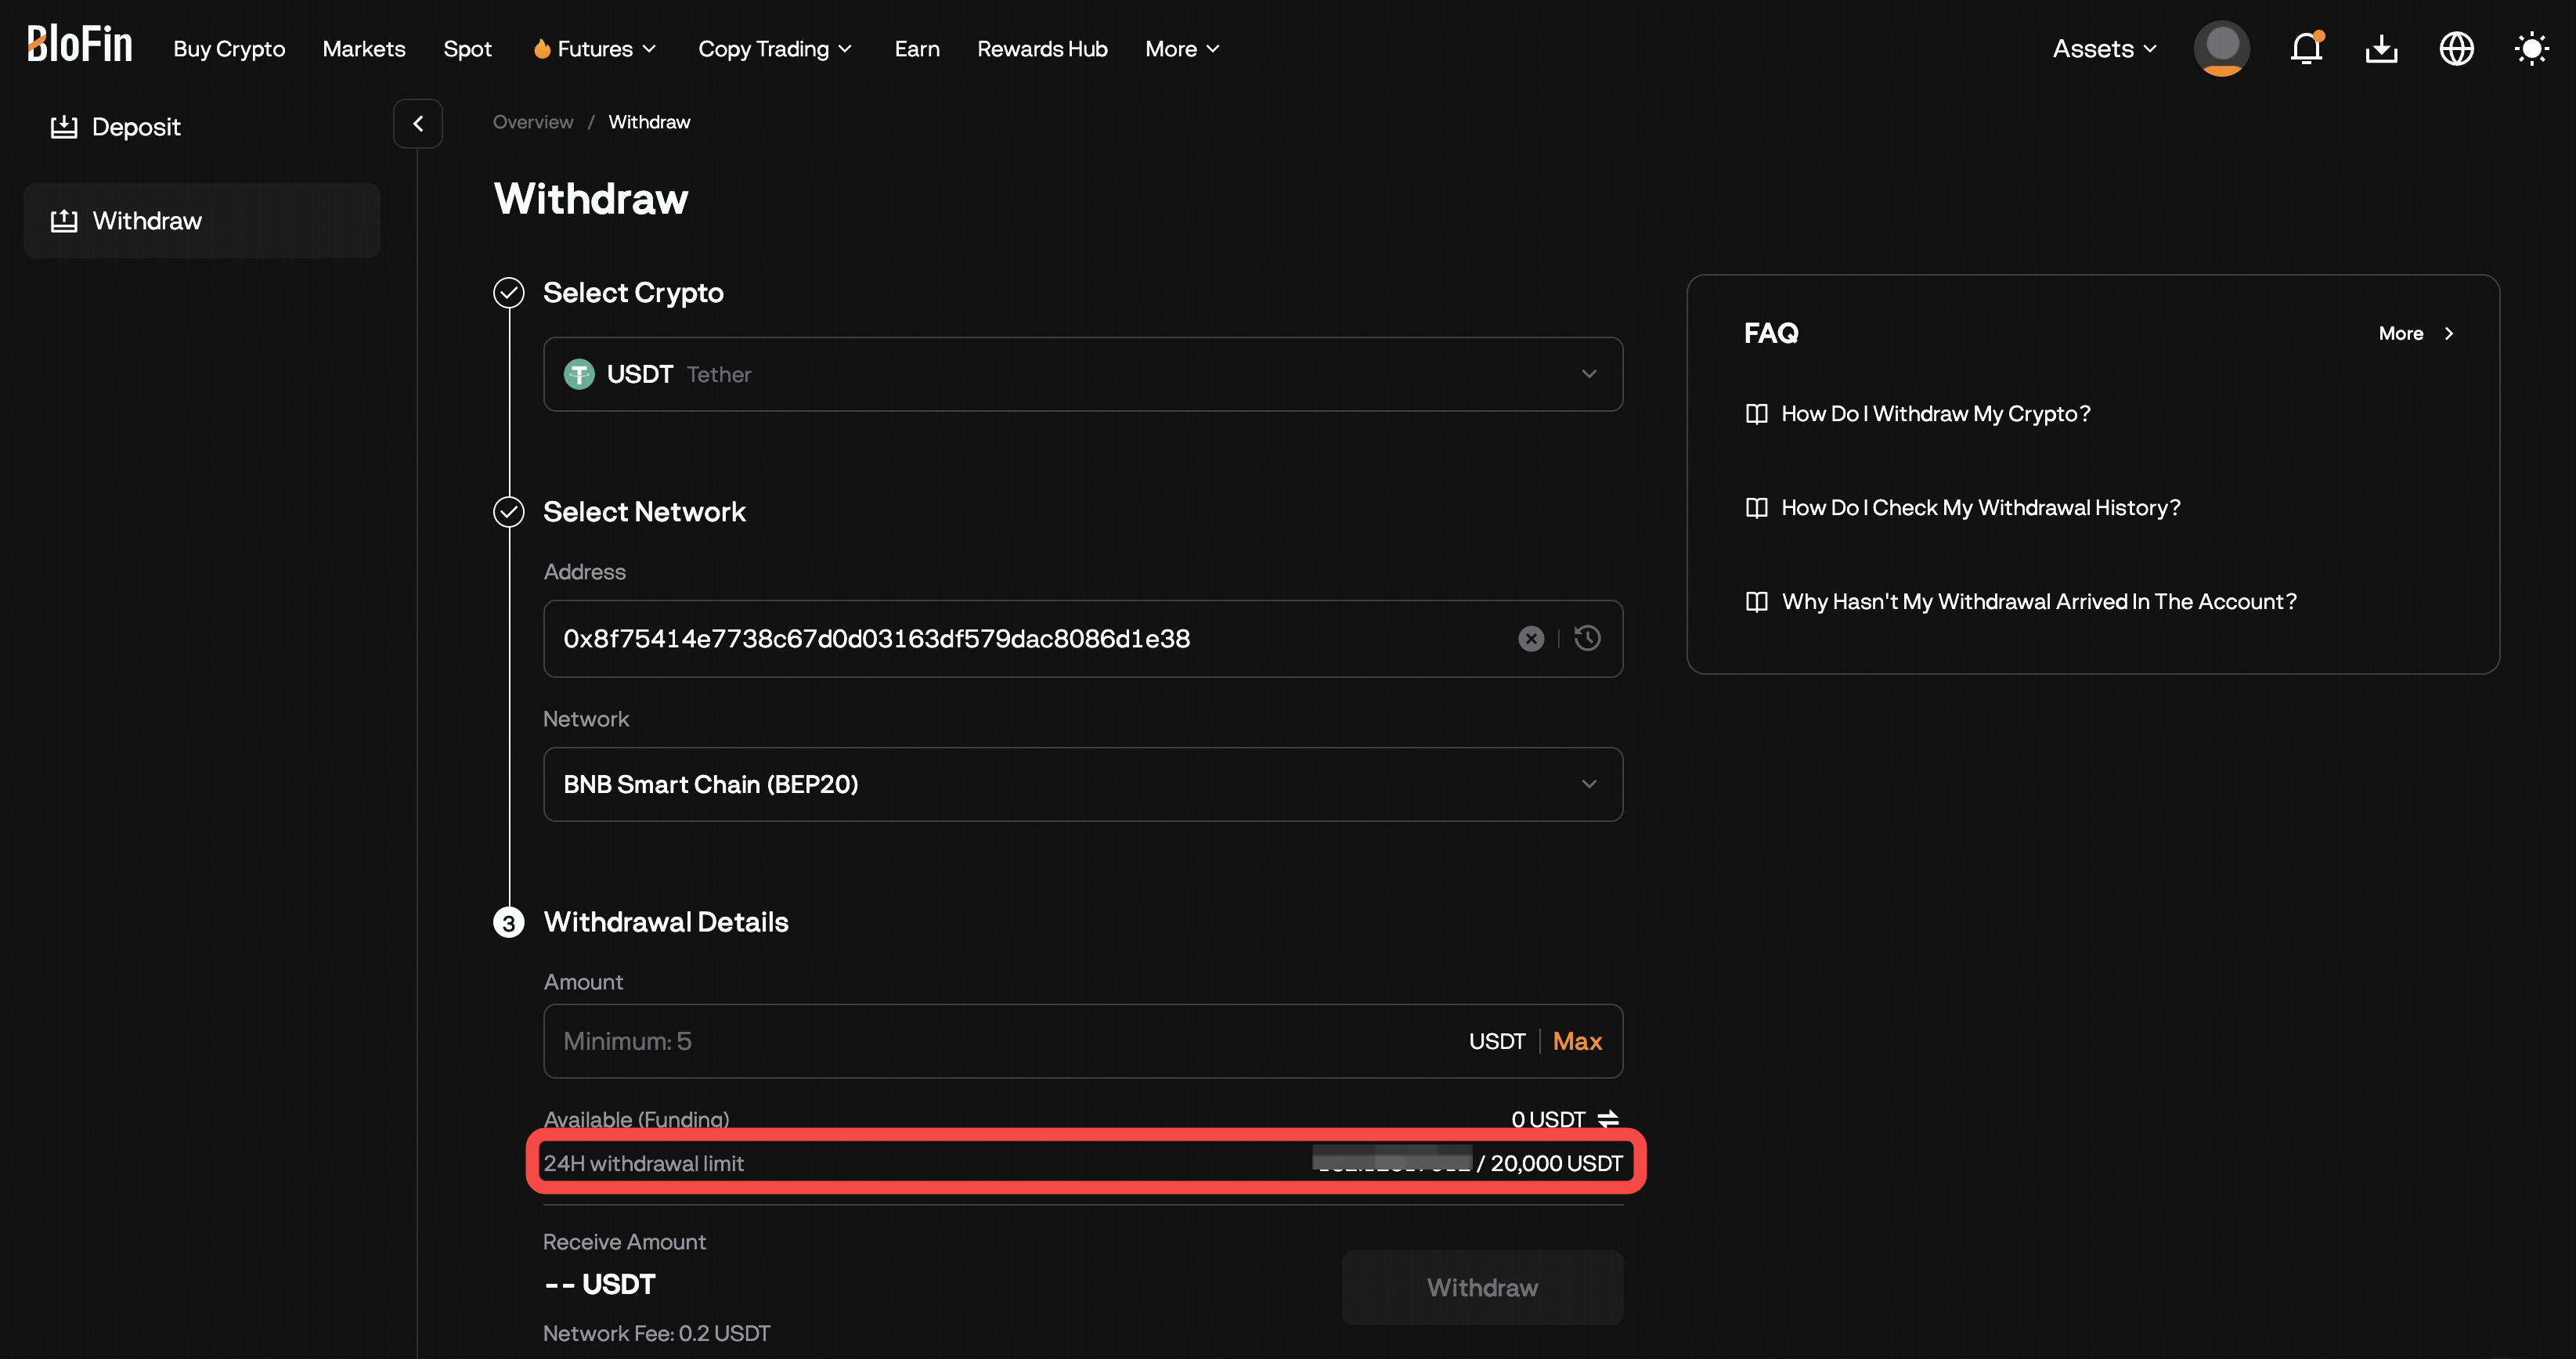Open the notifications bell icon
The image size is (2576, 1359).
click(2306, 48)
